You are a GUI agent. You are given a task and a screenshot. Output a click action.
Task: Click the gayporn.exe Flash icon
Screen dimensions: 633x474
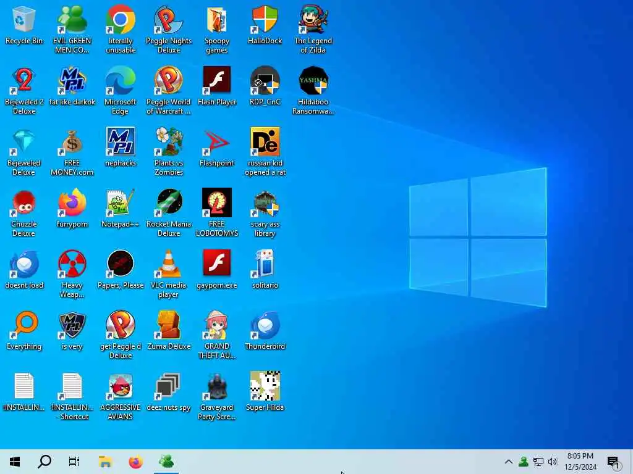point(217,270)
